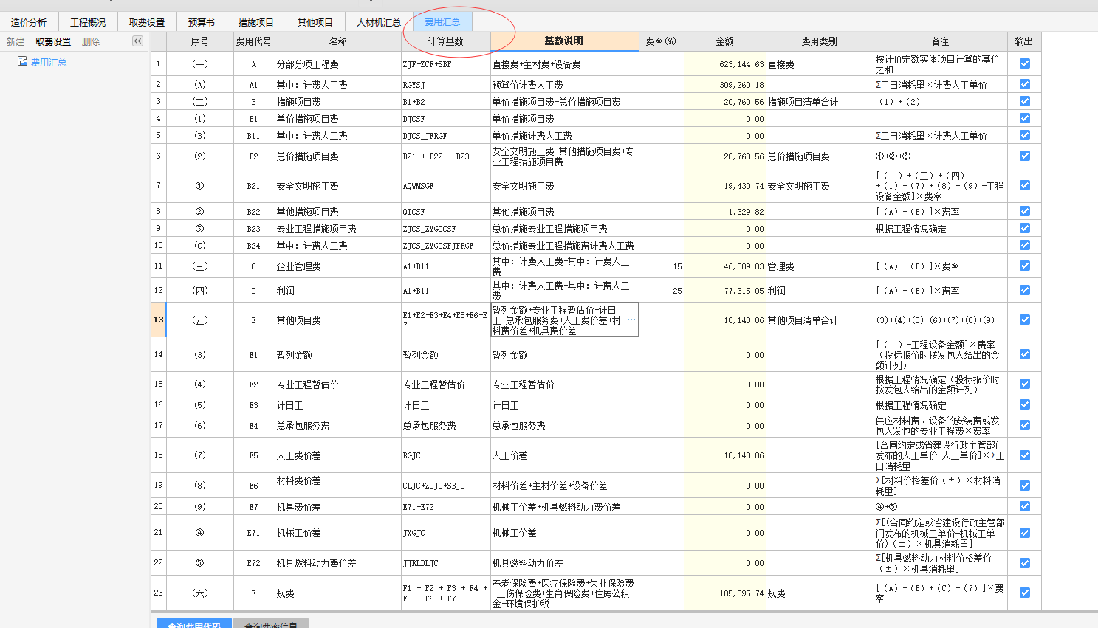Select the 费用汇总 tree node icon
Viewport: 1098px width, 628px height.
tap(23, 61)
